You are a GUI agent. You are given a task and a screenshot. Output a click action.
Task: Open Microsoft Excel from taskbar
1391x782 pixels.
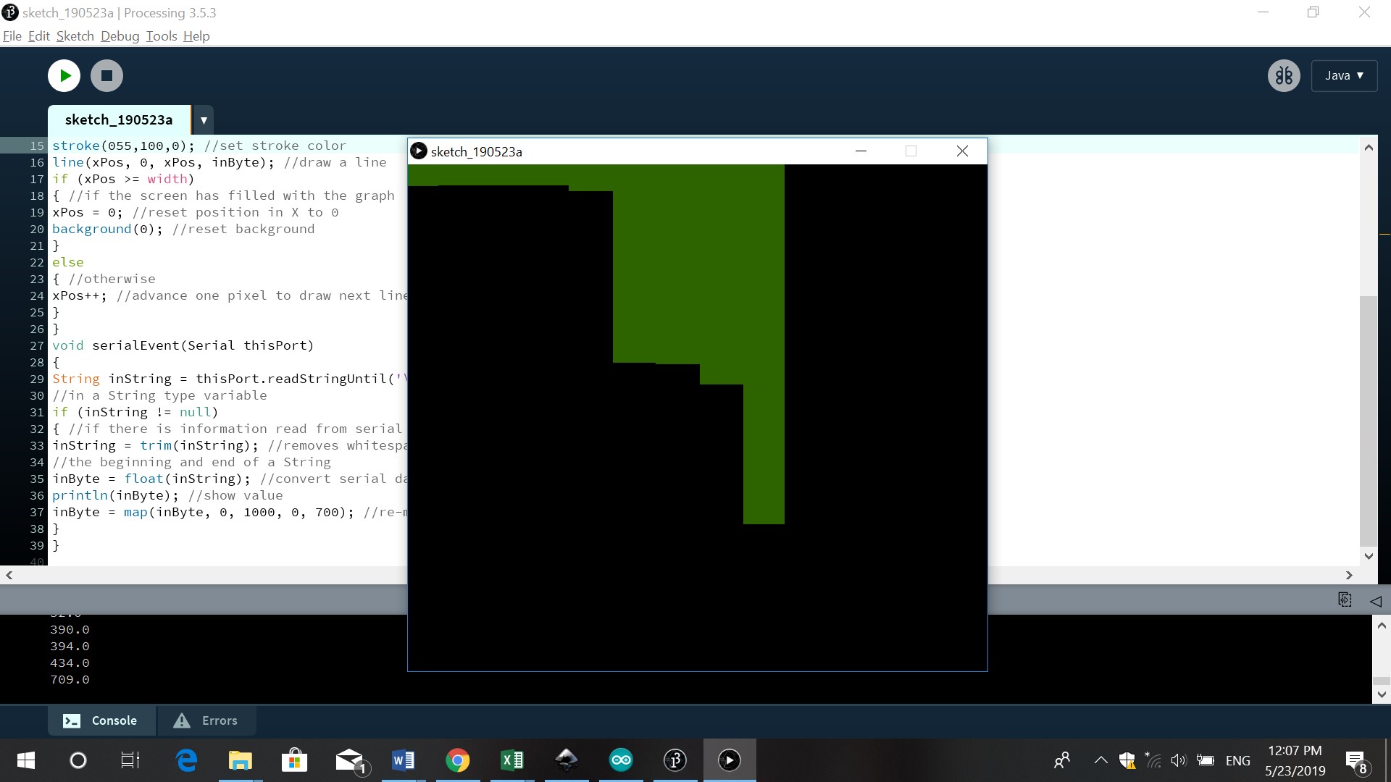click(x=511, y=760)
